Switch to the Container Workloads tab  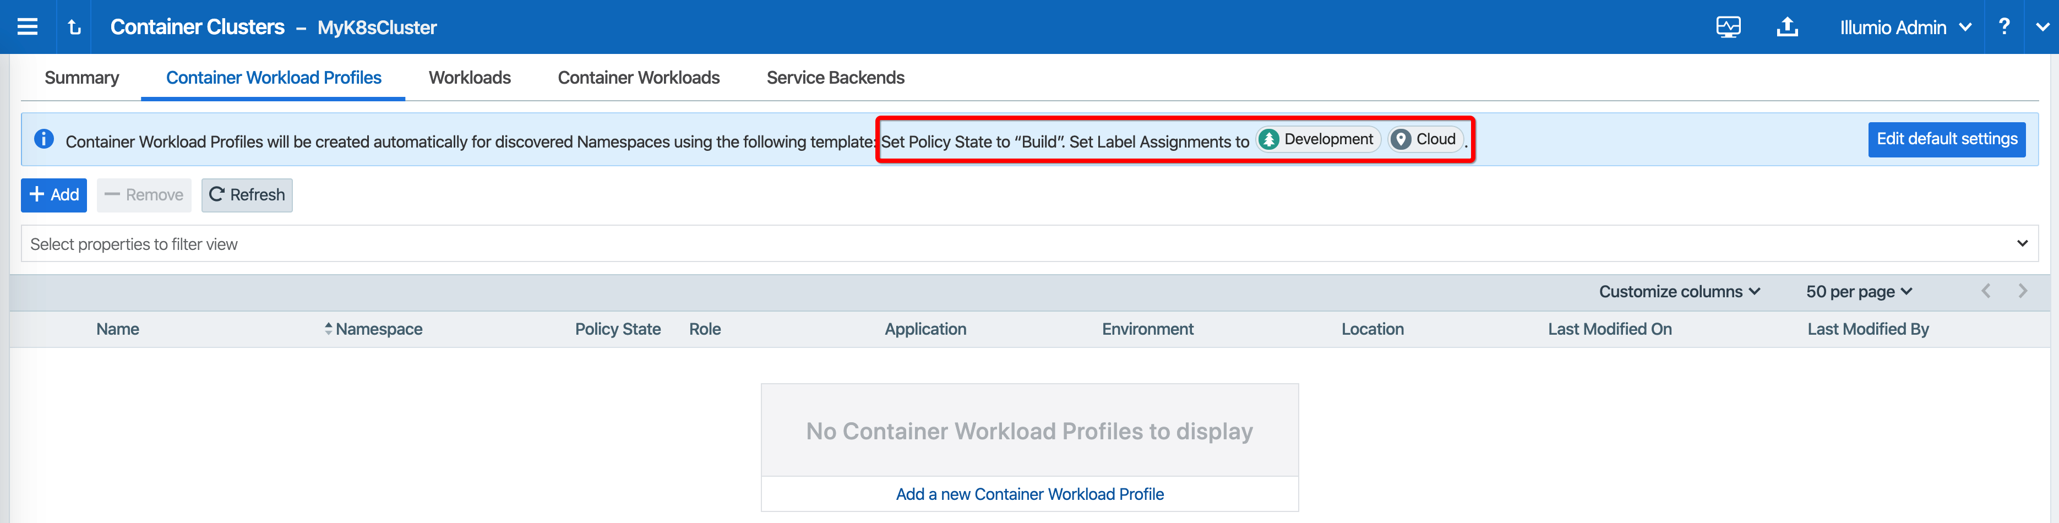(638, 78)
